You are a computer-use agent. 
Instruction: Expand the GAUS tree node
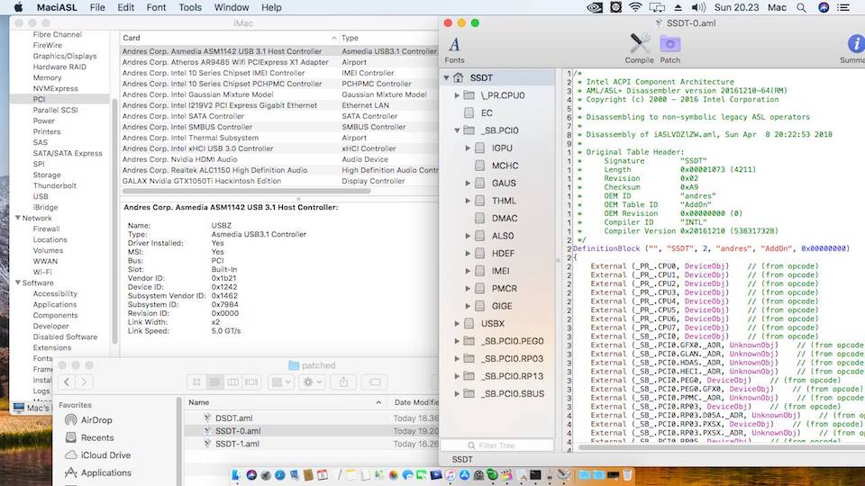[x=468, y=183]
